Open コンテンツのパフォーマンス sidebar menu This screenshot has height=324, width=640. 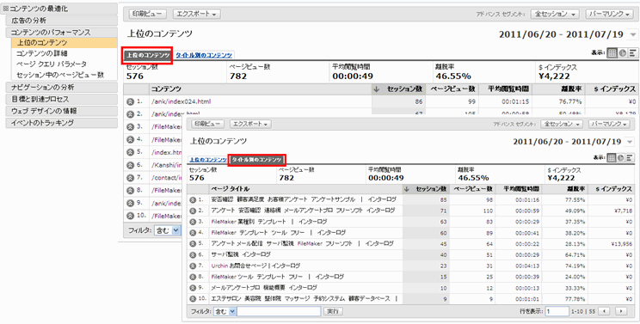coord(62,32)
